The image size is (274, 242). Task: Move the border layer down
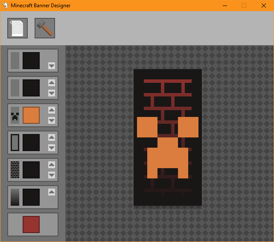click(52, 148)
